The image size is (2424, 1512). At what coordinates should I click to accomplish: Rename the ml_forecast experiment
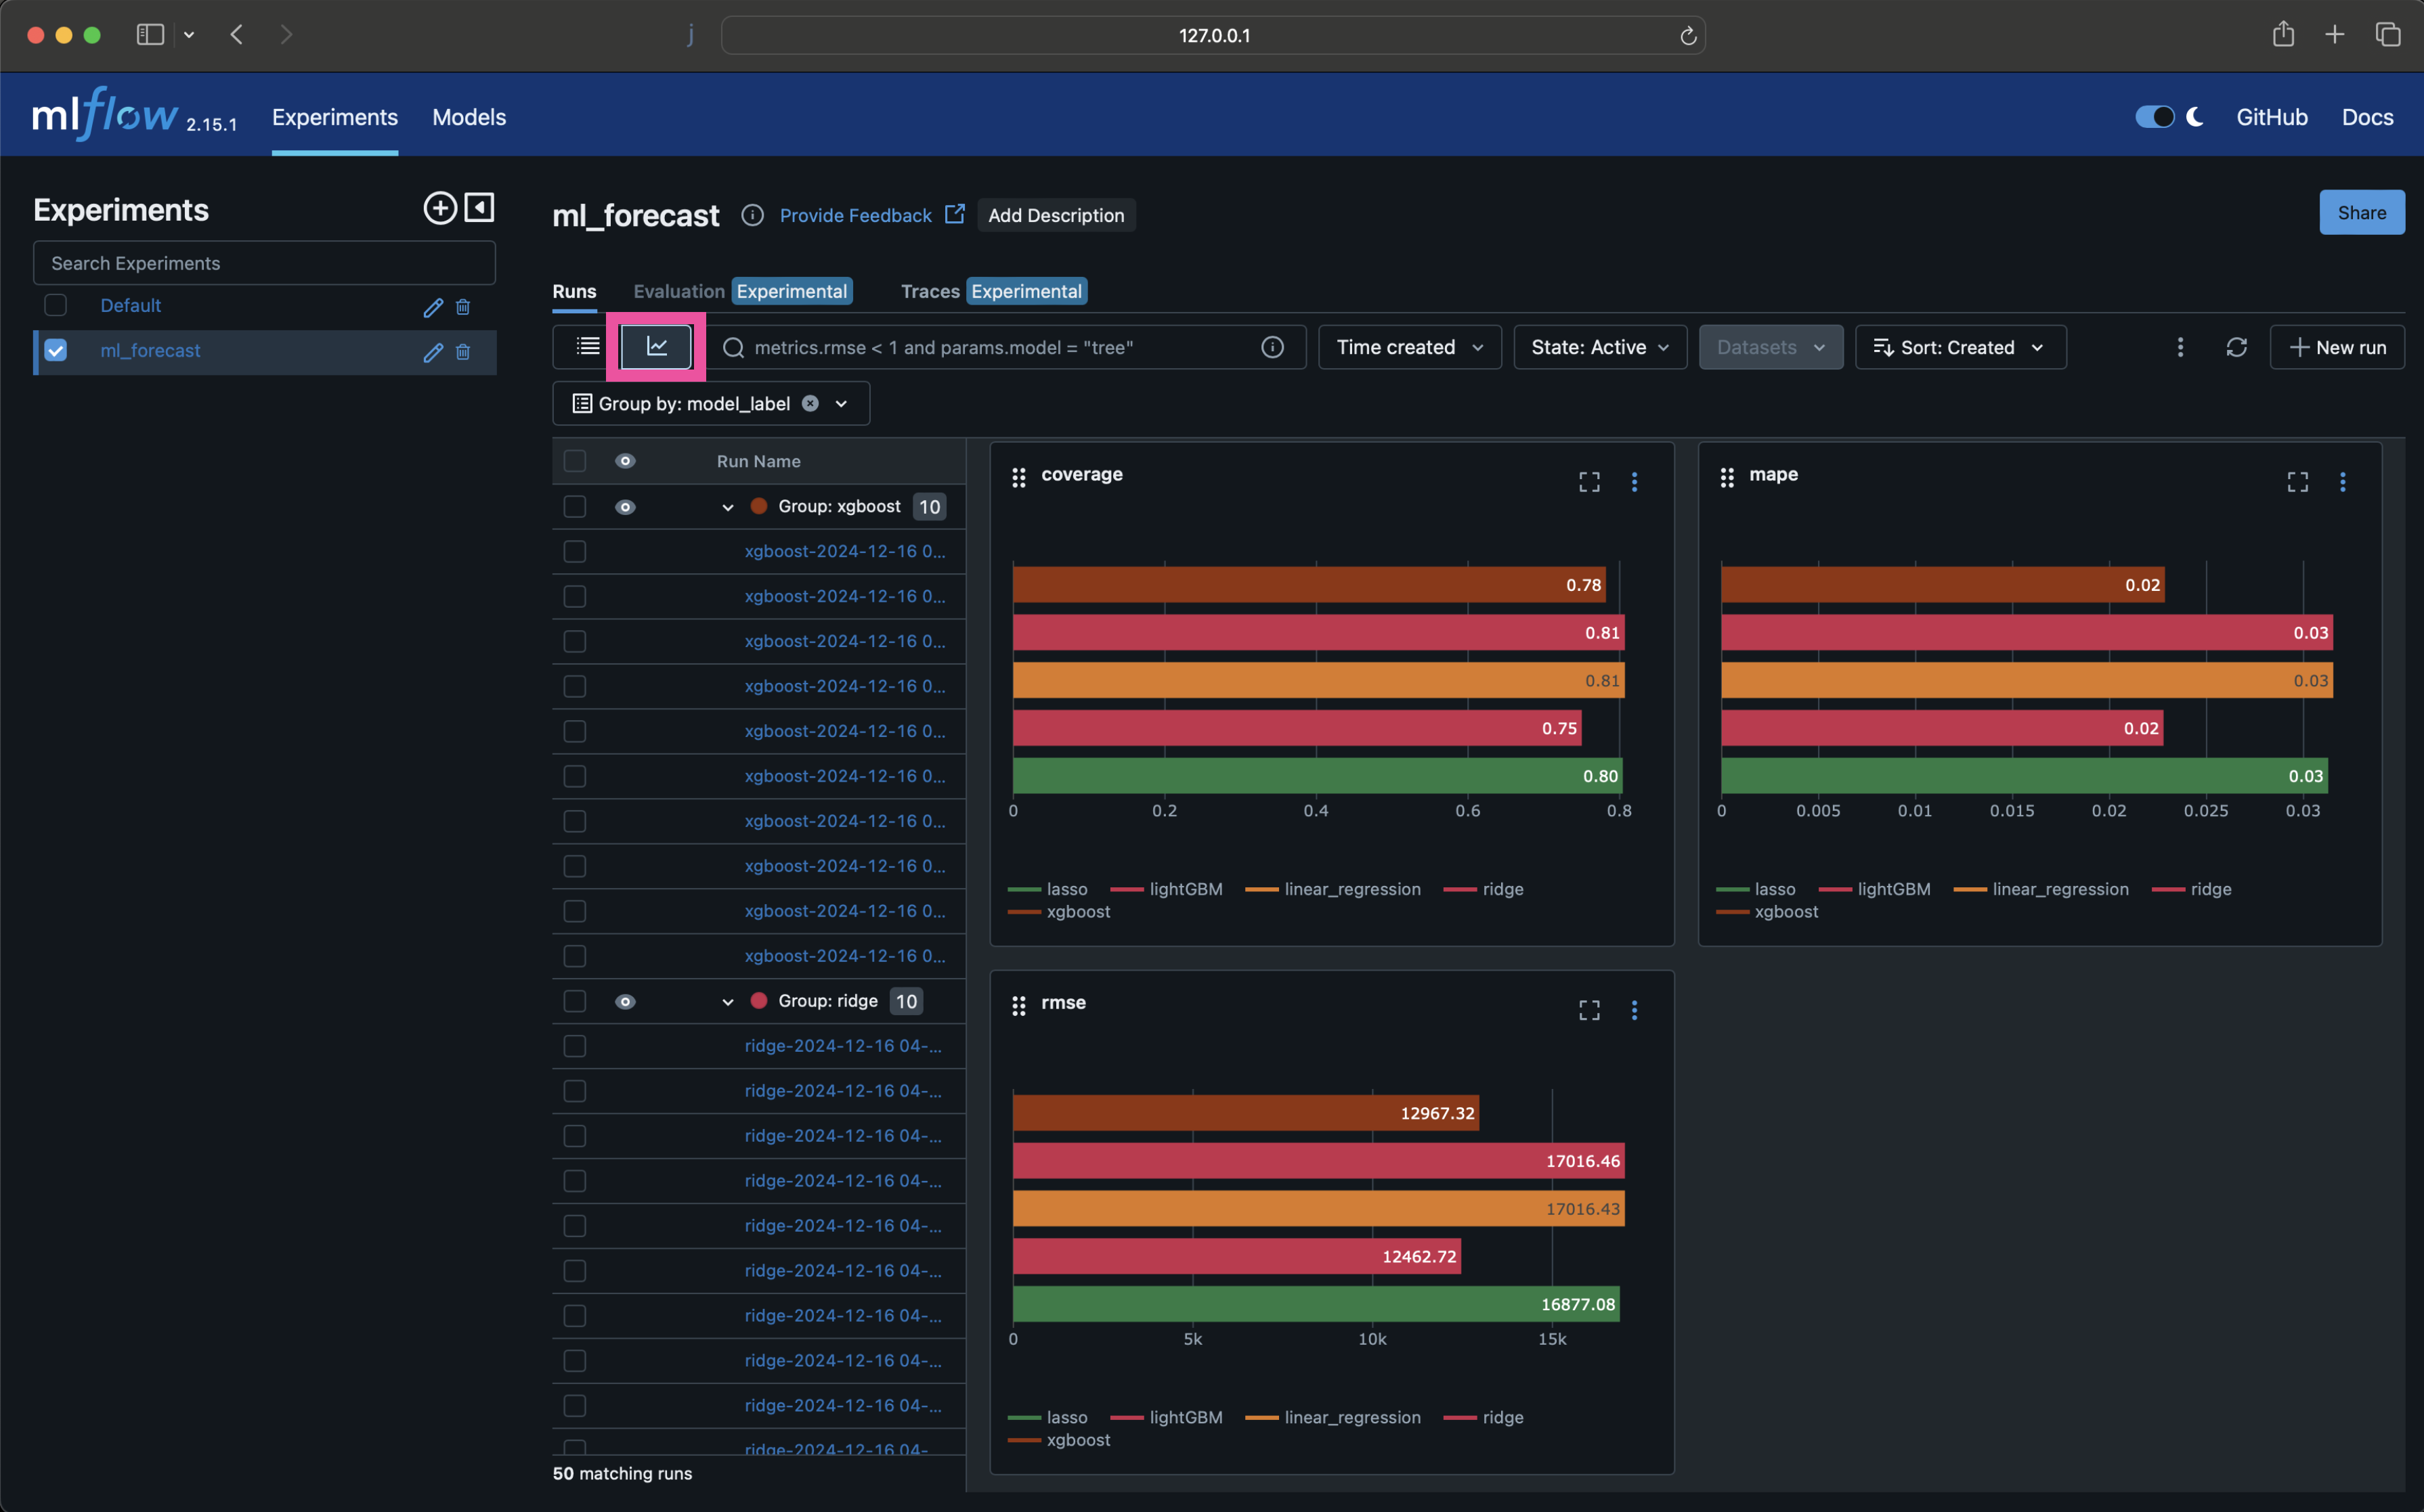click(x=432, y=352)
